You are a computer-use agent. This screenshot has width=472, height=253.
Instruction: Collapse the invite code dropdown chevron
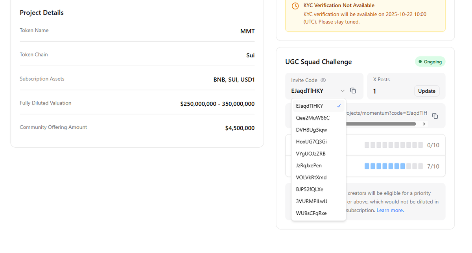pyautogui.click(x=343, y=91)
